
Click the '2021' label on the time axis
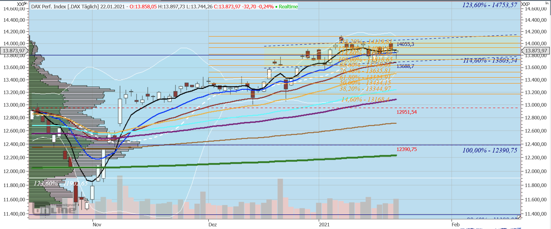tap(324, 225)
